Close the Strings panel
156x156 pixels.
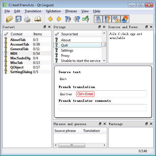pos(104,27)
